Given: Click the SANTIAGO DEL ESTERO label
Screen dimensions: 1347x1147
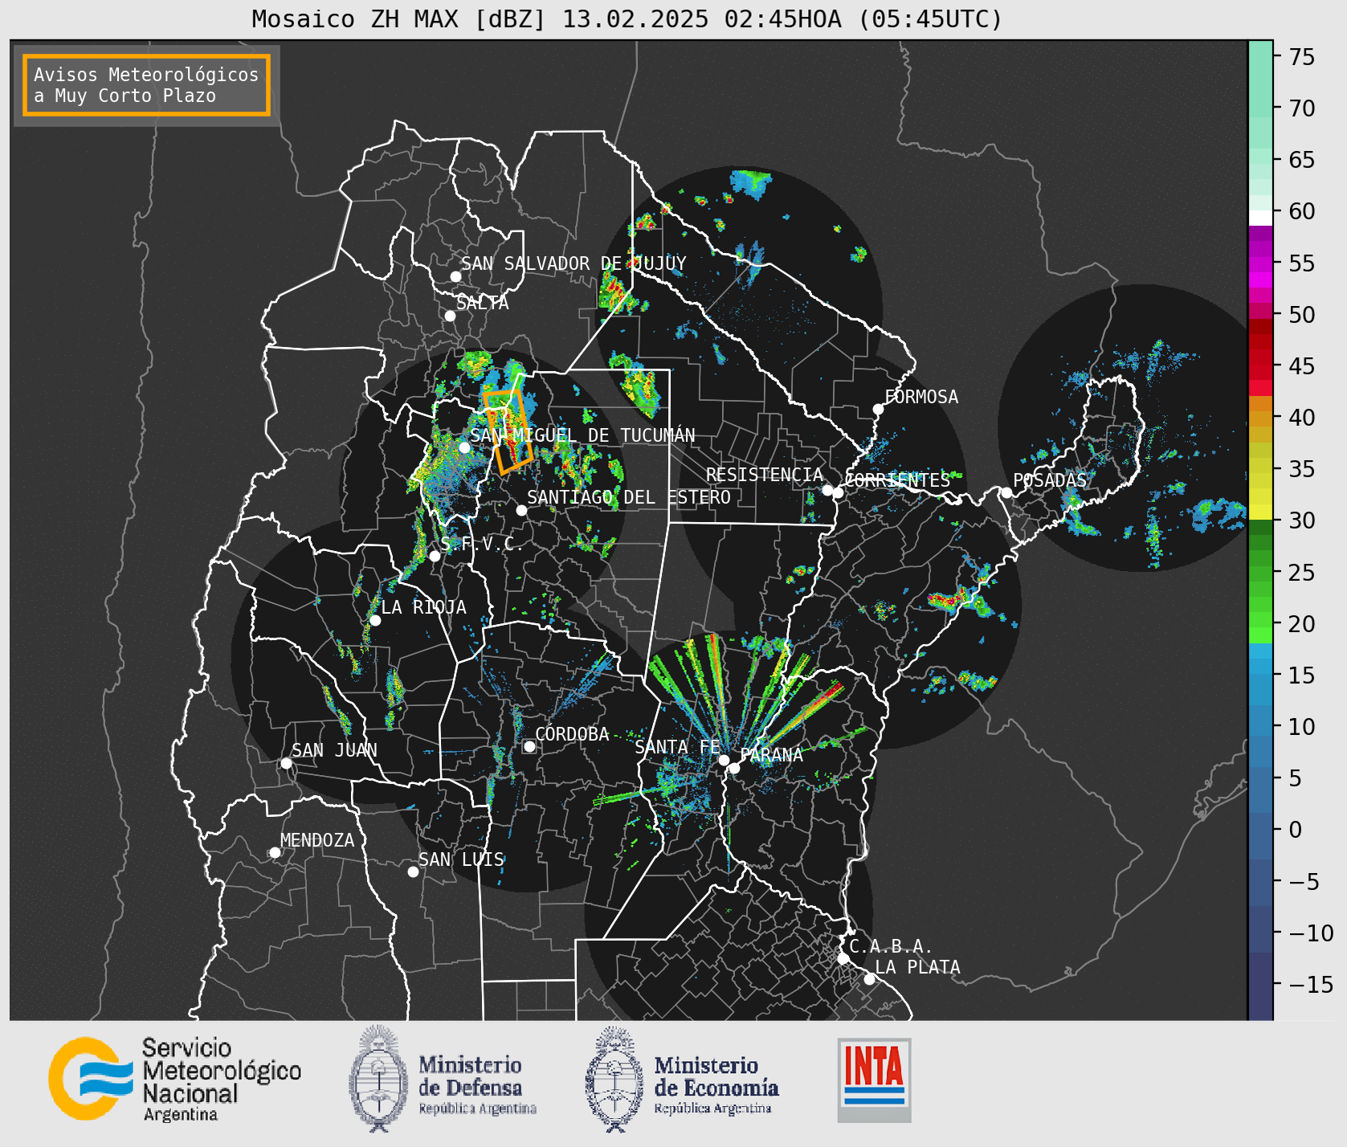Looking at the screenshot, I should (629, 498).
